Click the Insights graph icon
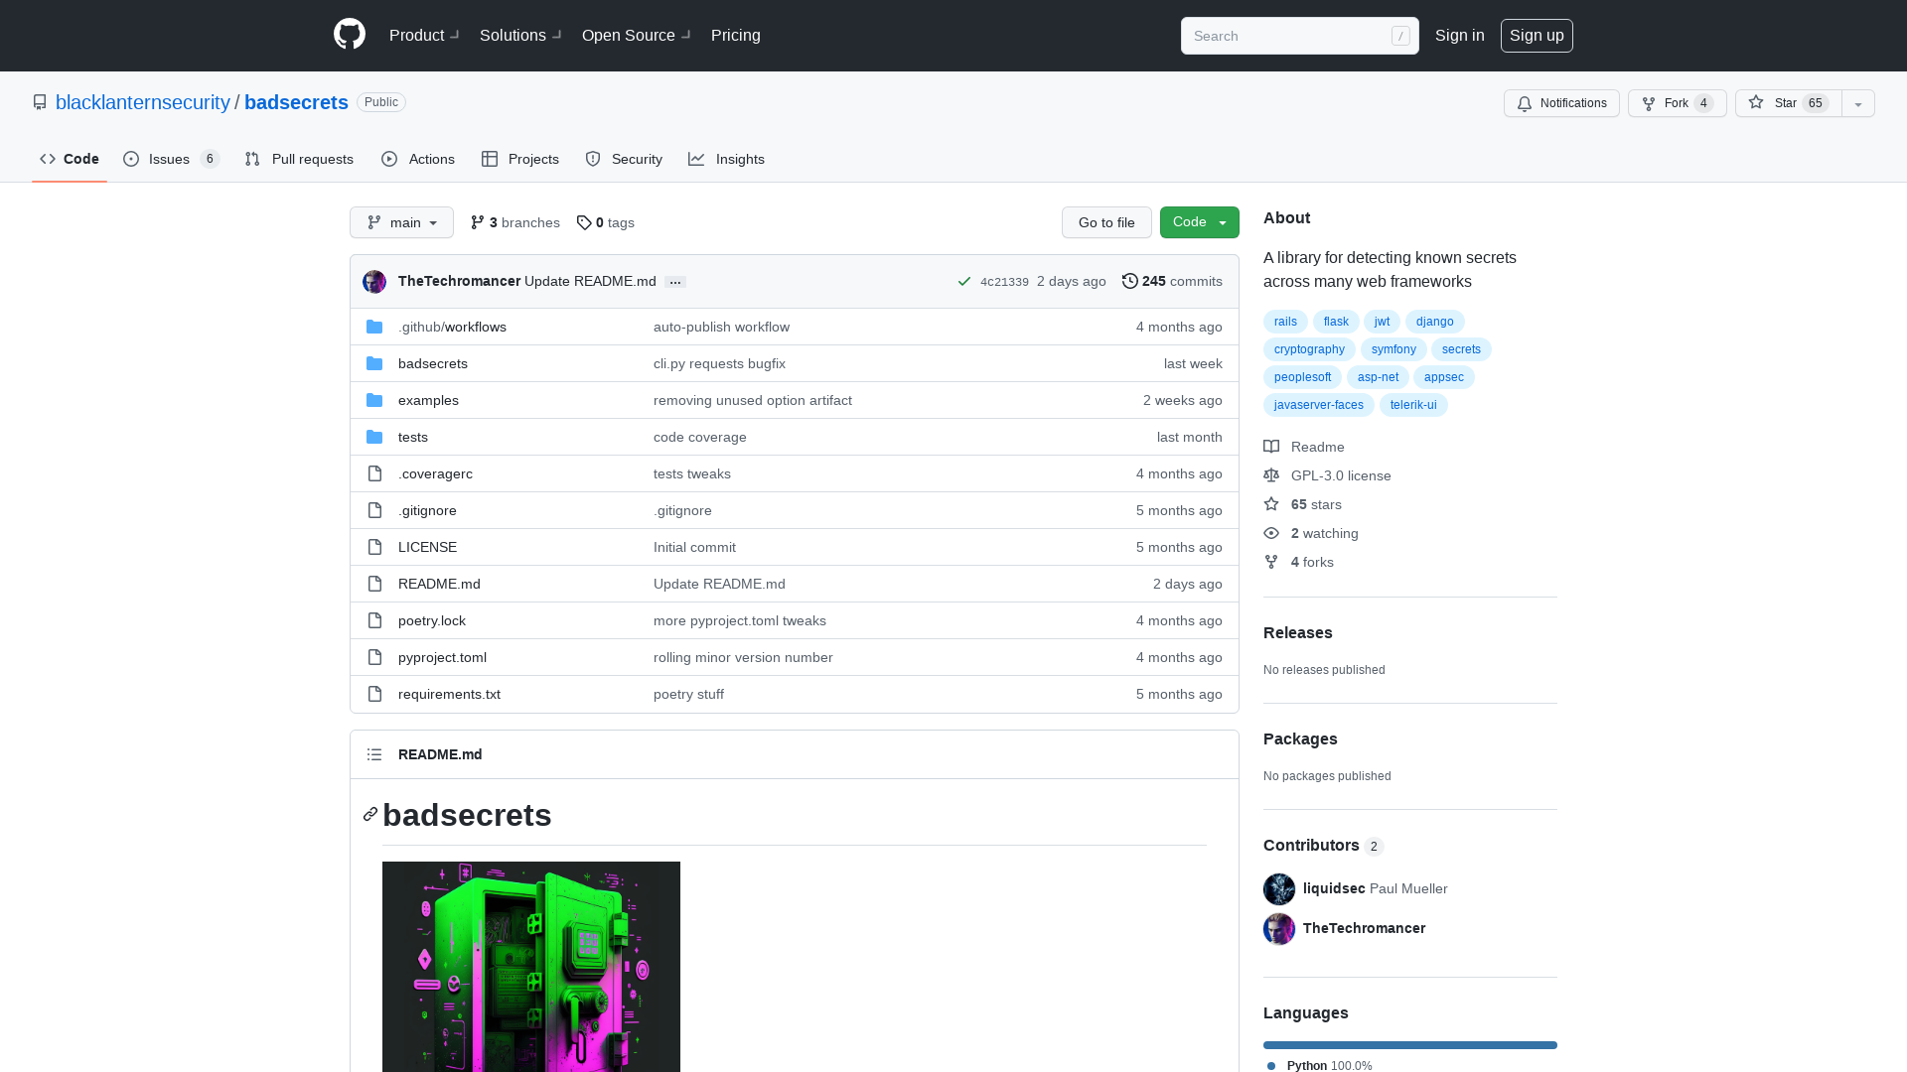 click(697, 159)
